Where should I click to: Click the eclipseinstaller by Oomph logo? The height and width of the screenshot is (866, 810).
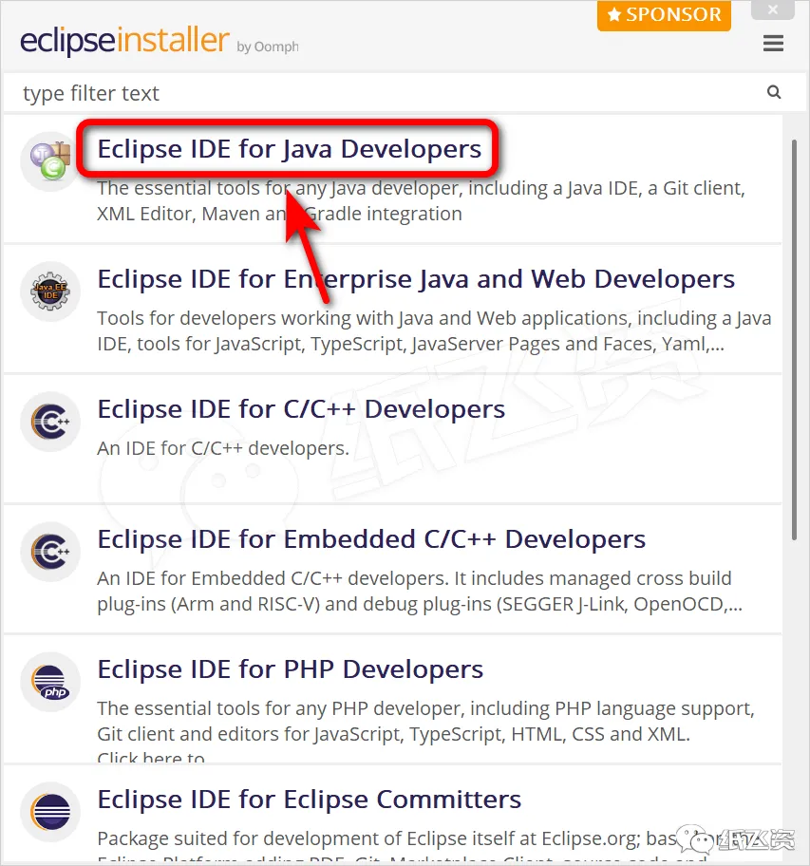coord(159,41)
